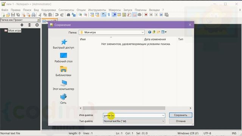Click the Close document toolbar icon

coord(23,15)
